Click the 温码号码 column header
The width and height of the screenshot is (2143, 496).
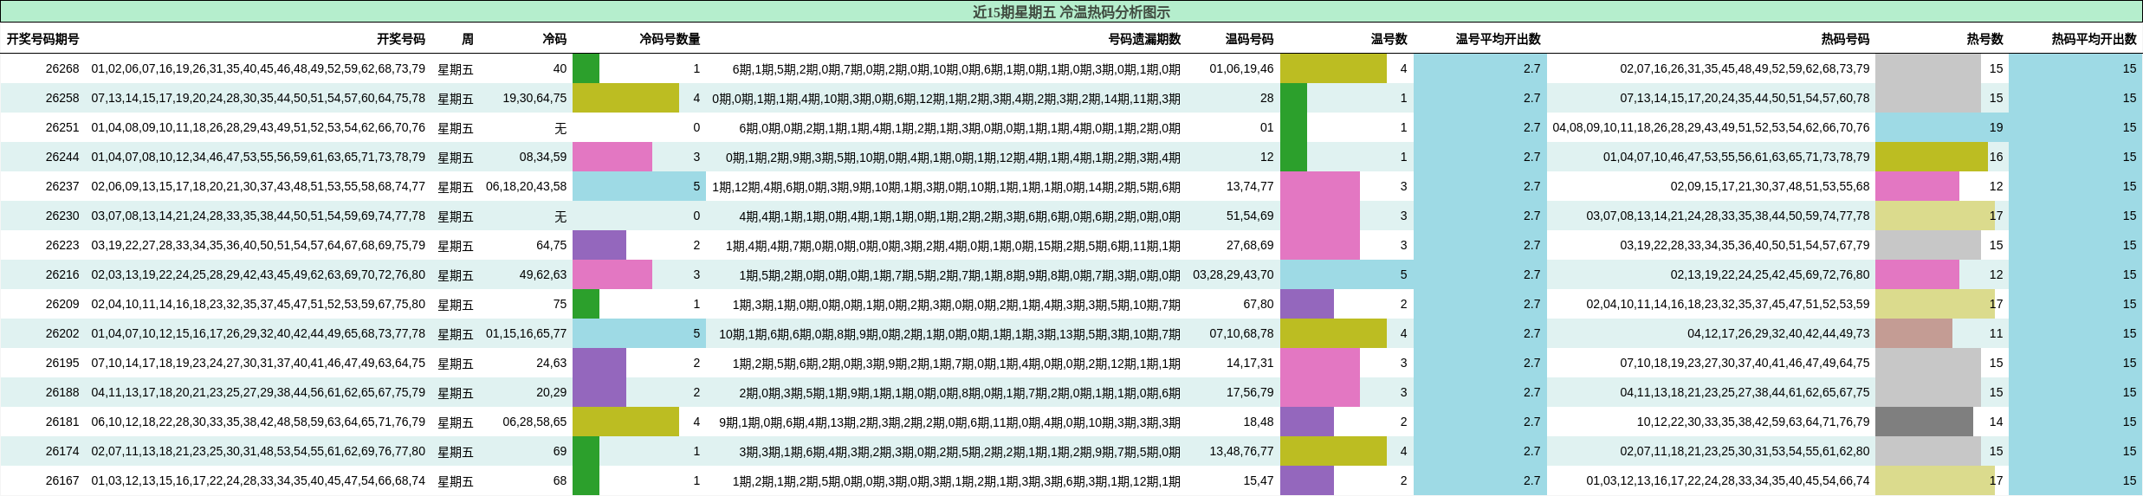tap(1249, 39)
